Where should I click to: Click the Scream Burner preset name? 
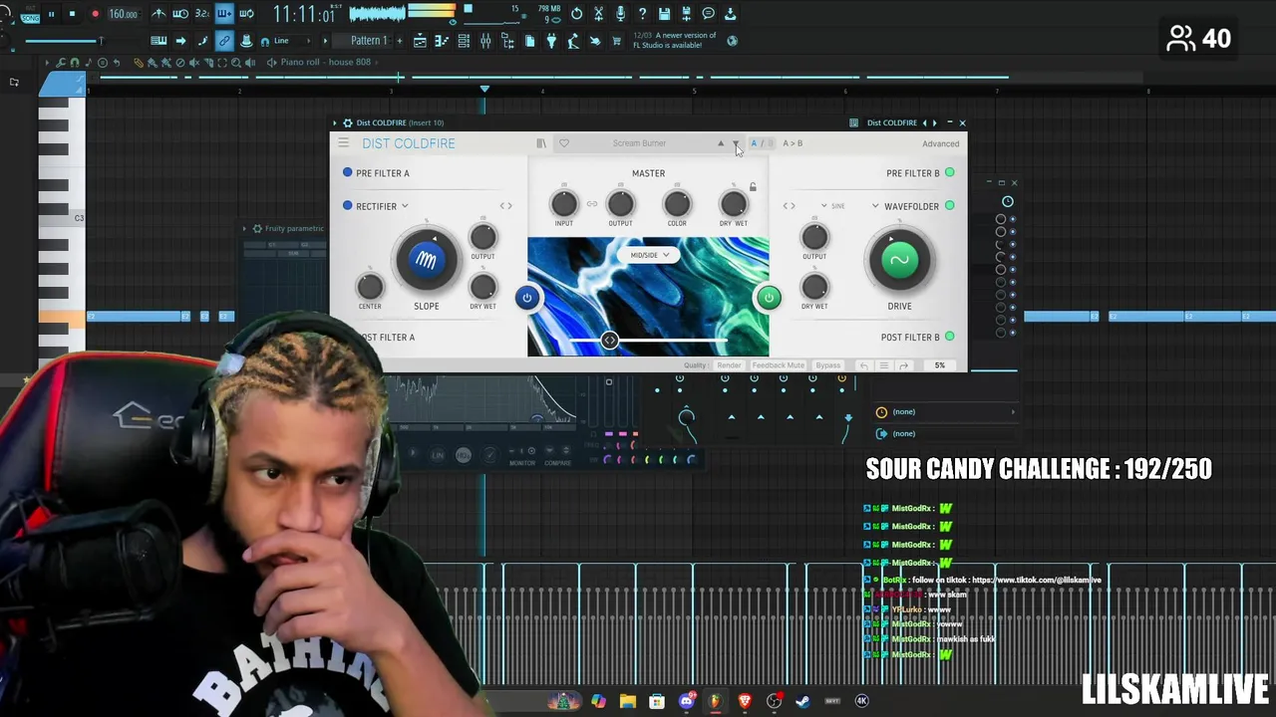click(639, 143)
